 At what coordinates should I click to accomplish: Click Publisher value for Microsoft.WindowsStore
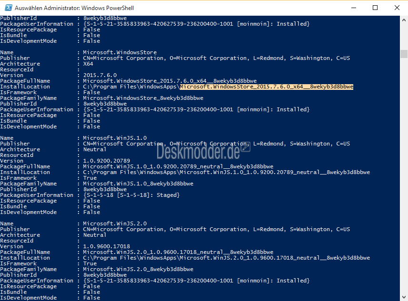(217, 58)
